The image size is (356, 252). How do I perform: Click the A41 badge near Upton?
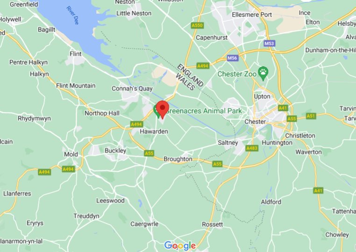click(x=283, y=108)
